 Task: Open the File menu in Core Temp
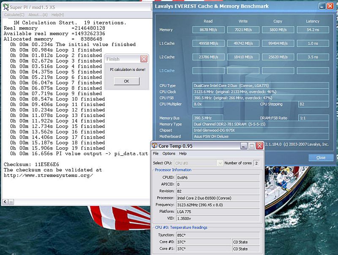tap(155, 154)
